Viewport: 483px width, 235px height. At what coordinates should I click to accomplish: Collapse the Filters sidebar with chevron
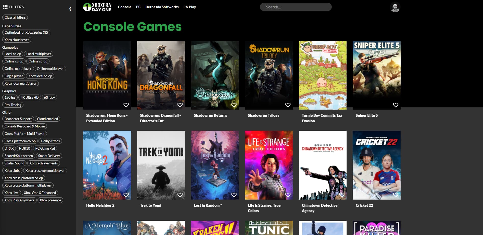(70, 9)
